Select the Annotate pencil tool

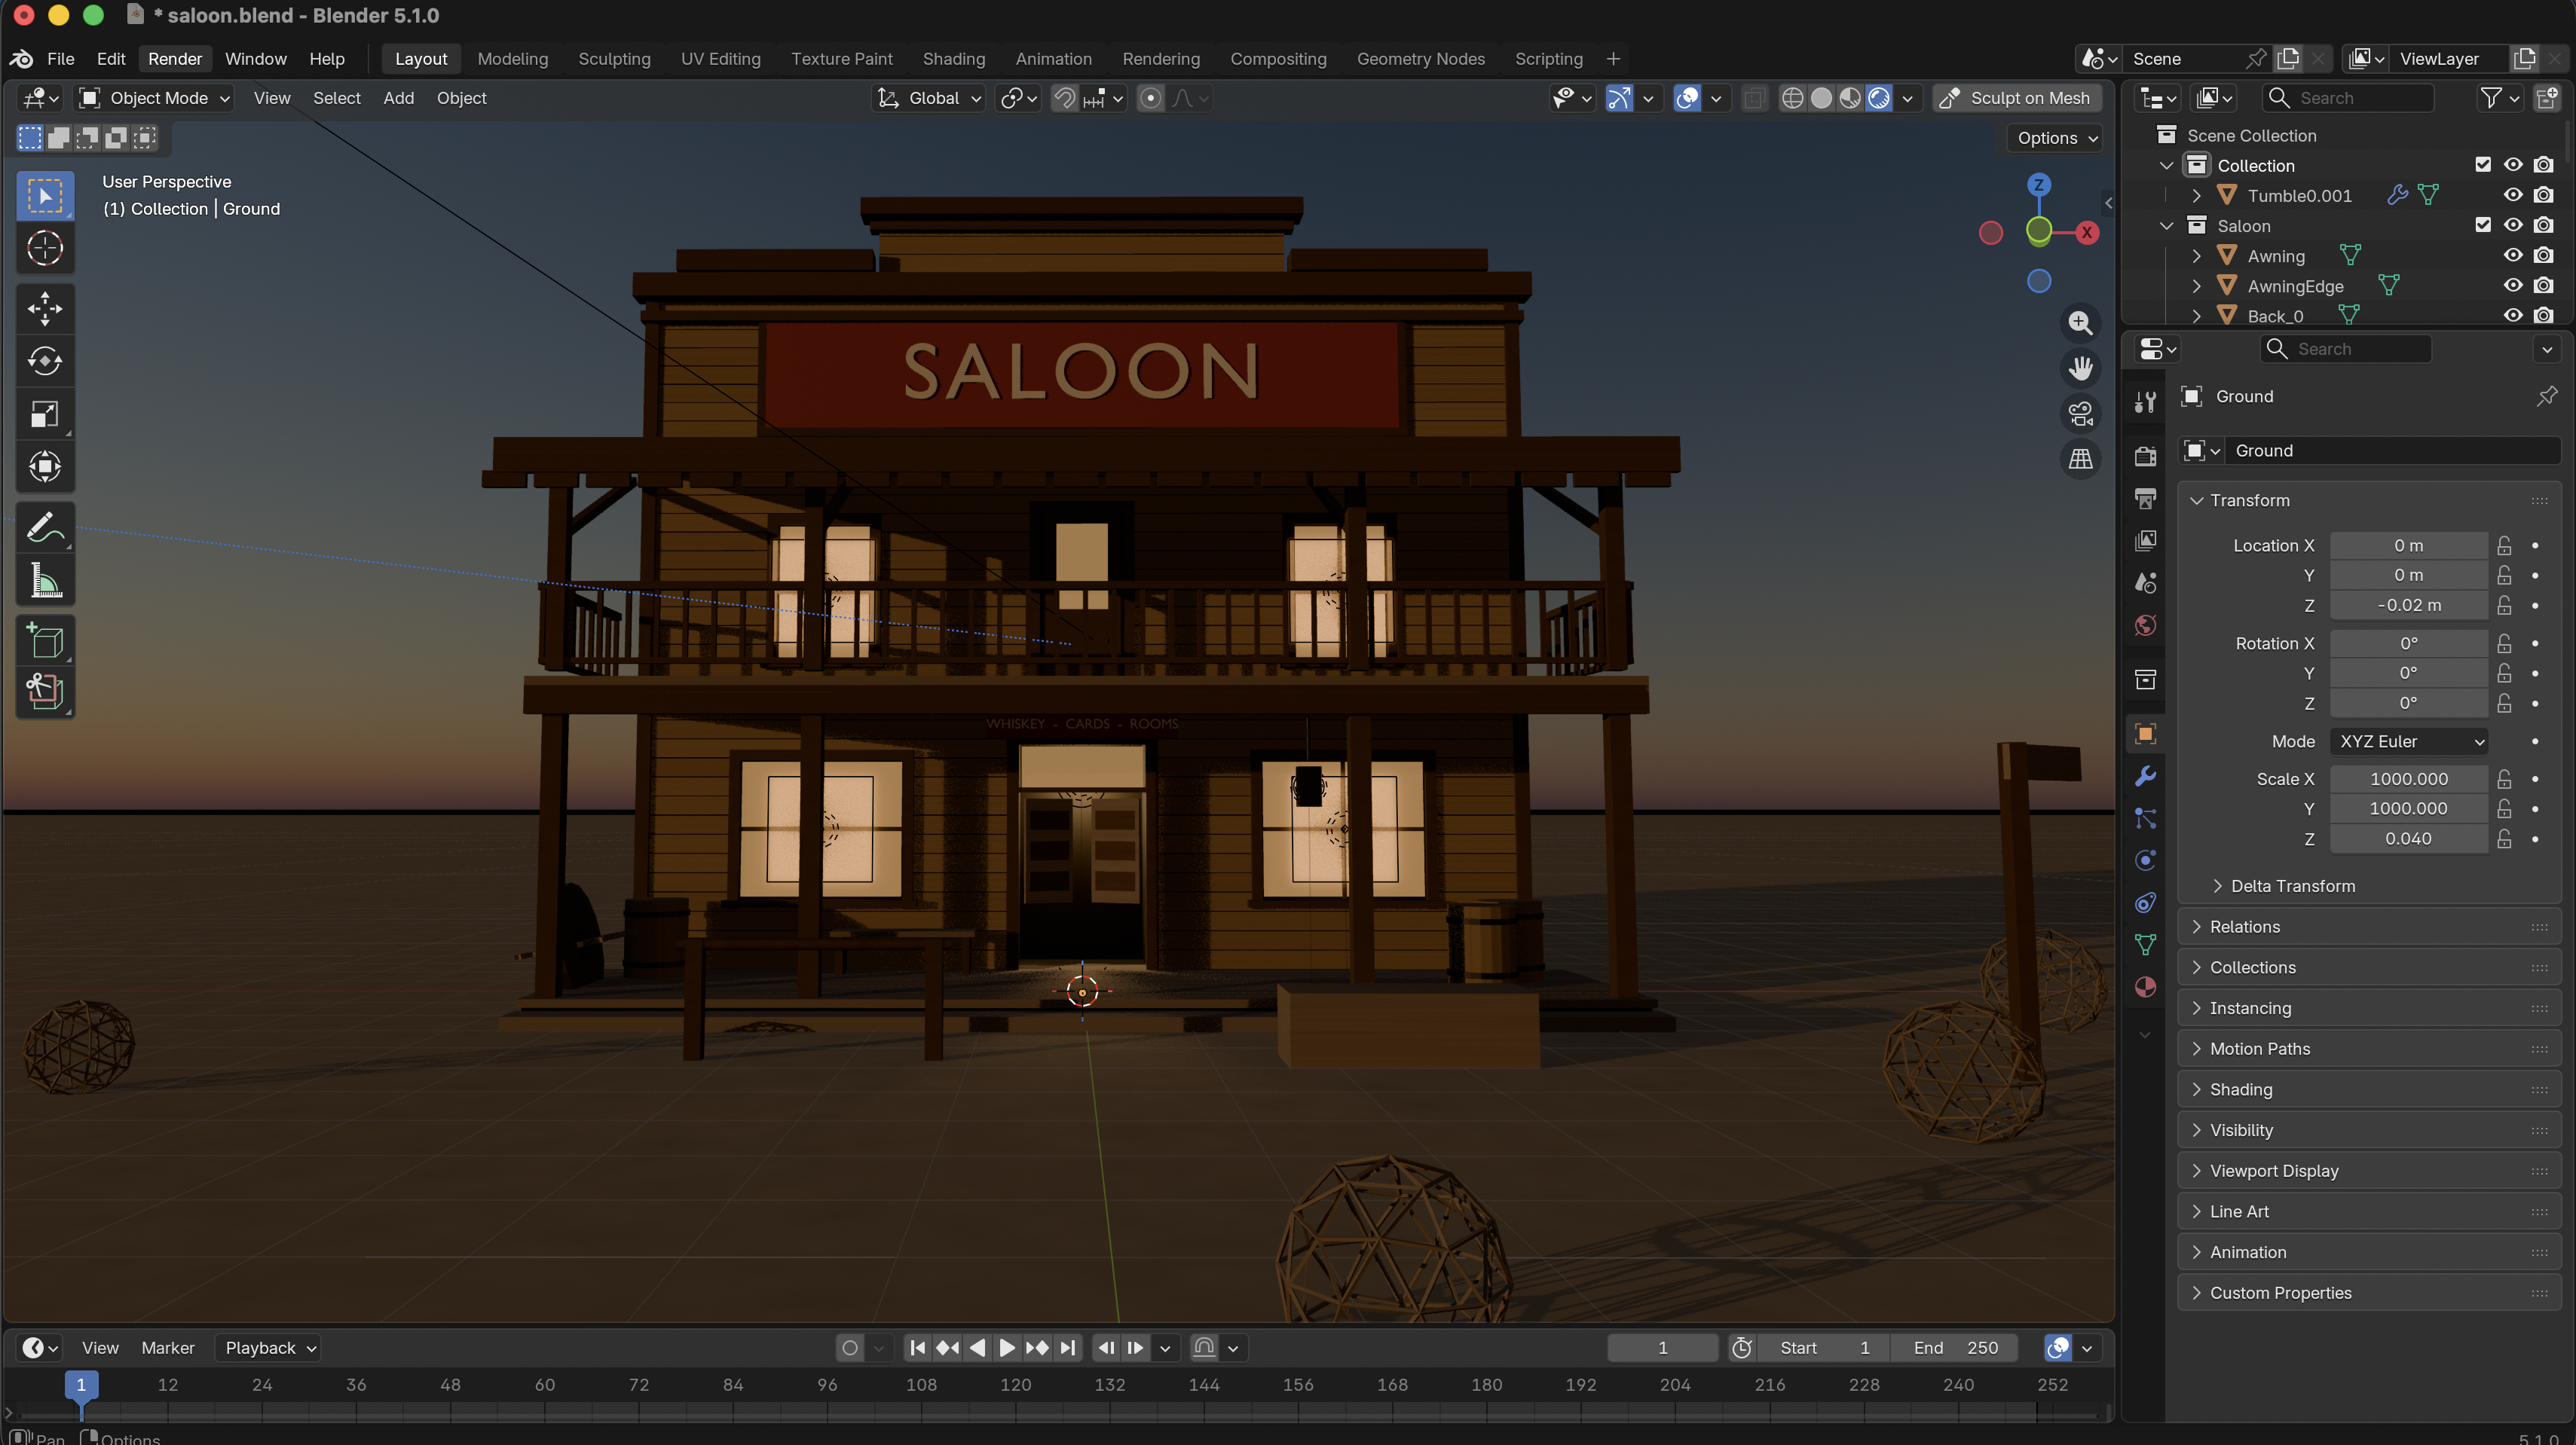(44, 527)
